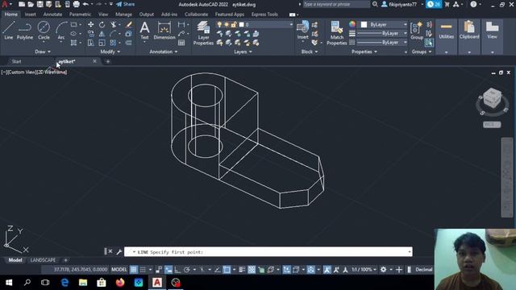Expand the Draw panel

[x=43, y=52]
